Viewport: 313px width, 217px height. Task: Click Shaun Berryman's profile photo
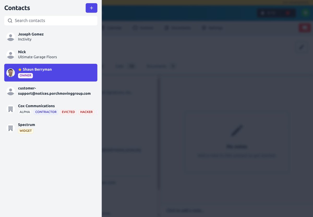10,73
